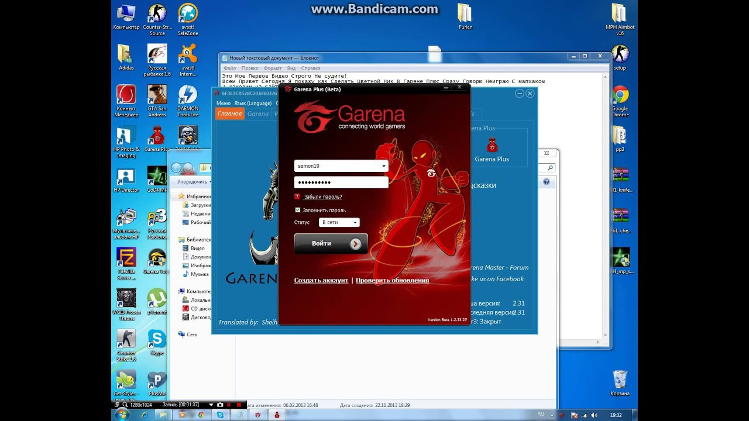Open the Skype desktop shortcut
The width and height of the screenshot is (749, 421).
pyautogui.click(x=157, y=342)
